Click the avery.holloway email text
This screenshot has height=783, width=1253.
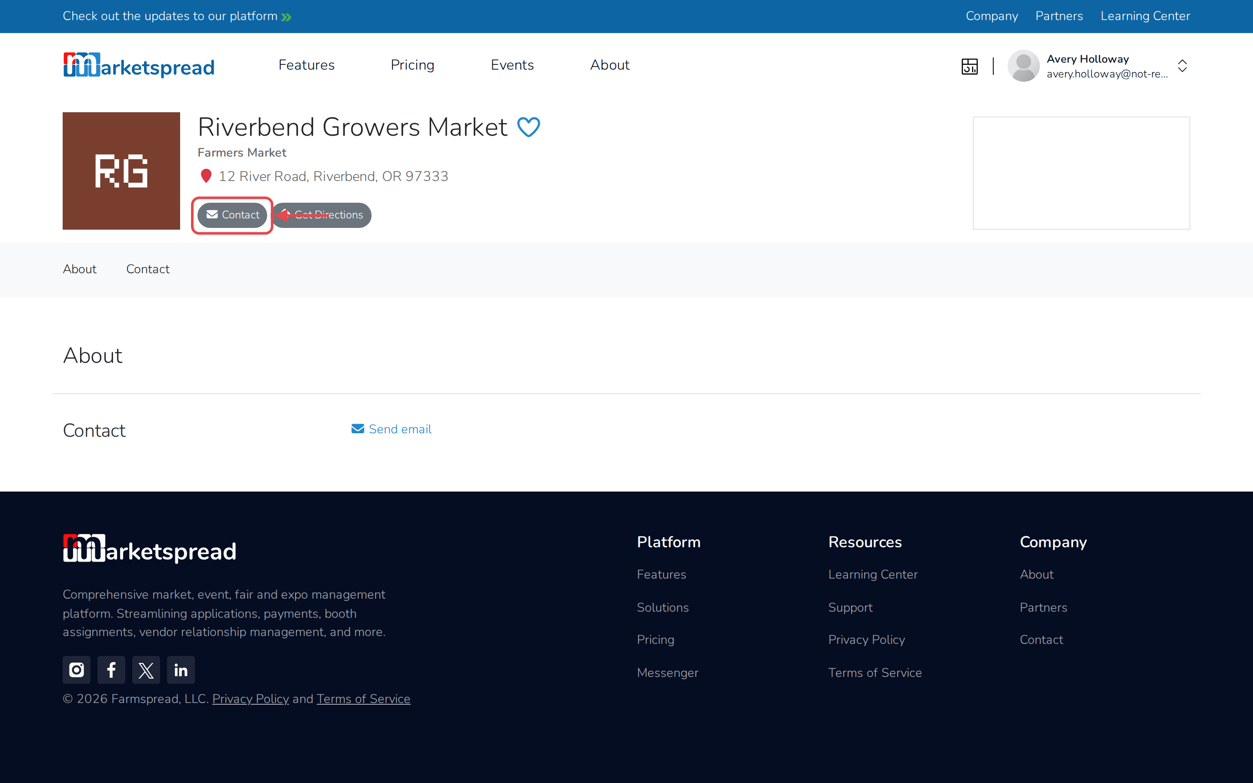(x=1107, y=74)
